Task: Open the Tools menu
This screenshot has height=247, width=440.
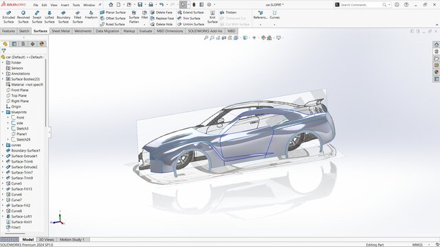Action: pyautogui.click(x=76, y=5)
